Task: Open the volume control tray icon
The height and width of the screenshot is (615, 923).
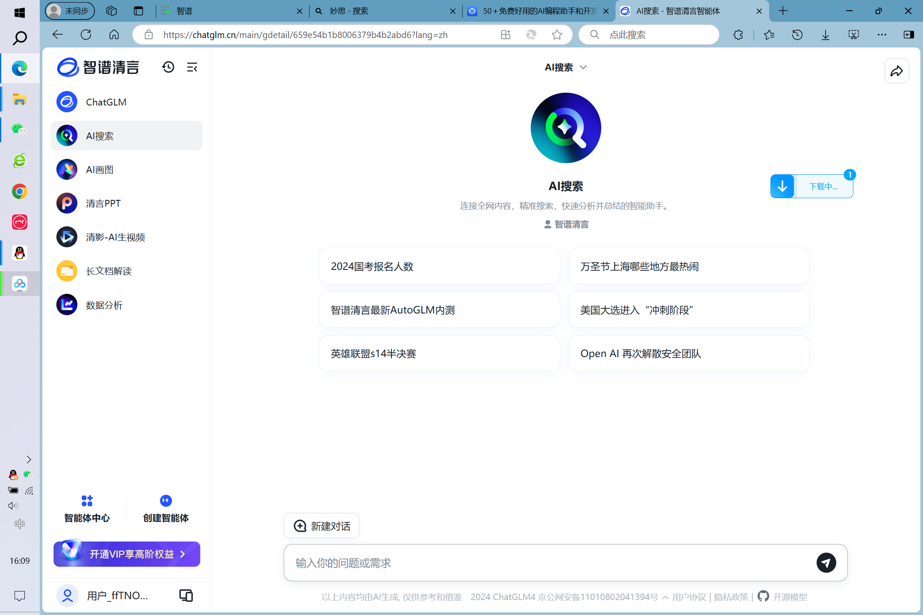Action: (13, 505)
